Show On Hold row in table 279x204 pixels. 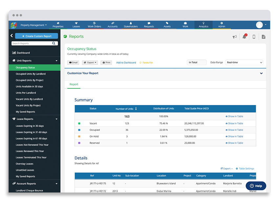(234, 136)
